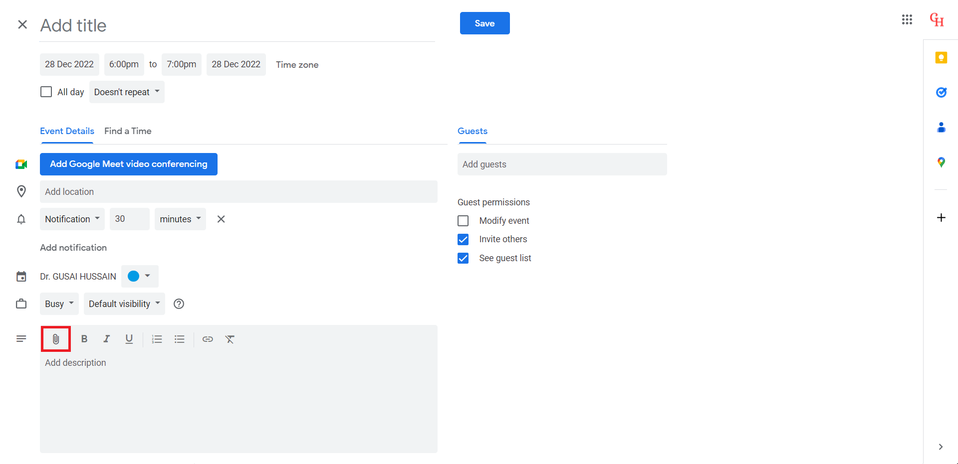Open the Google apps grid
This screenshot has width=958, height=464.
(907, 19)
